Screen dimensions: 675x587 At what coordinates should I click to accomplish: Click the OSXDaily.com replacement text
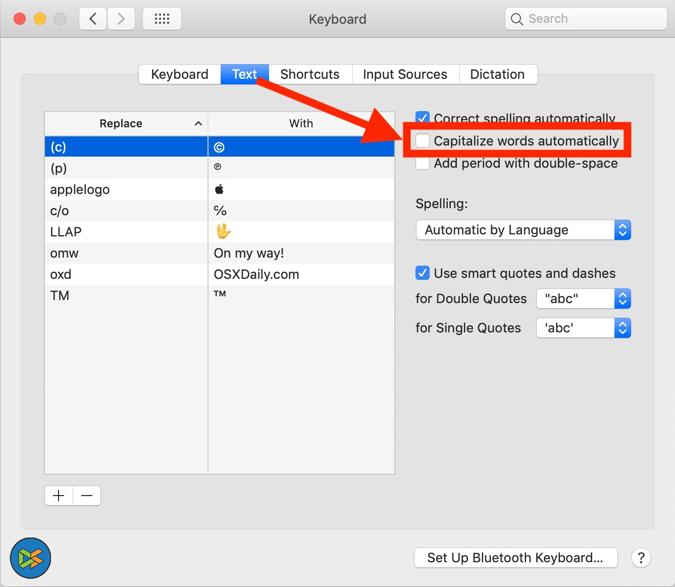pyautogui.click(x=256, y=274)
